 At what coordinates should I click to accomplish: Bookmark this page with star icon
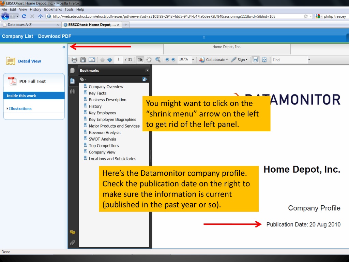(x=306, y=16)
